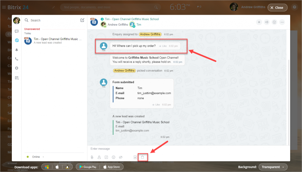Download the Windows desktop app
Screen dimensions: 302x172
tap(47, 167)
